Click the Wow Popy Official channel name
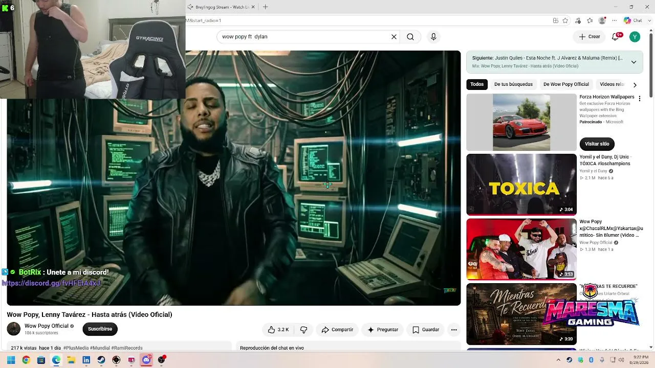The width and height of the screenshot is (655, 368). (47, 326)
